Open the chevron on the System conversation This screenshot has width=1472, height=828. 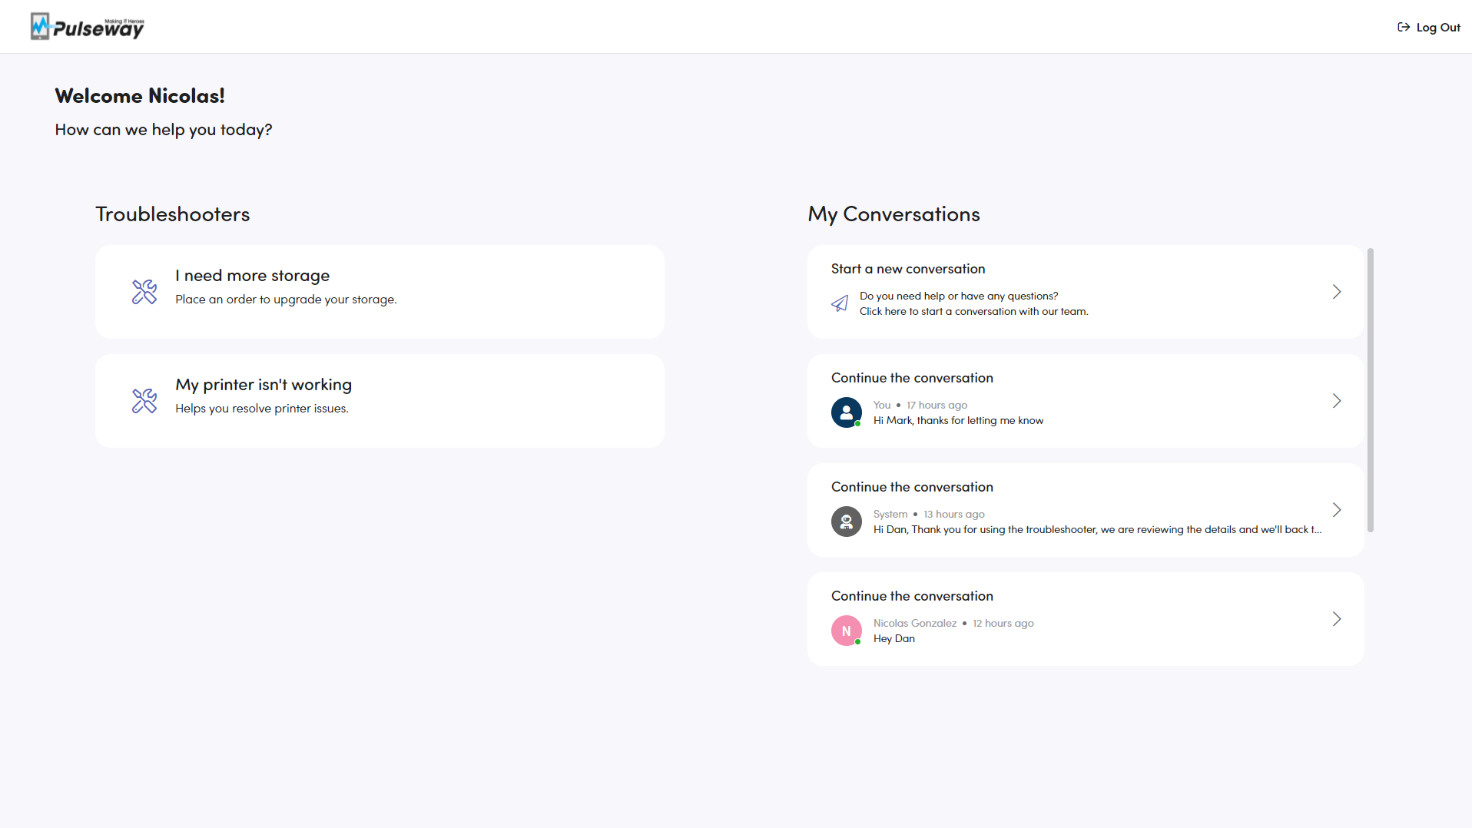(x=1337, y=510)
